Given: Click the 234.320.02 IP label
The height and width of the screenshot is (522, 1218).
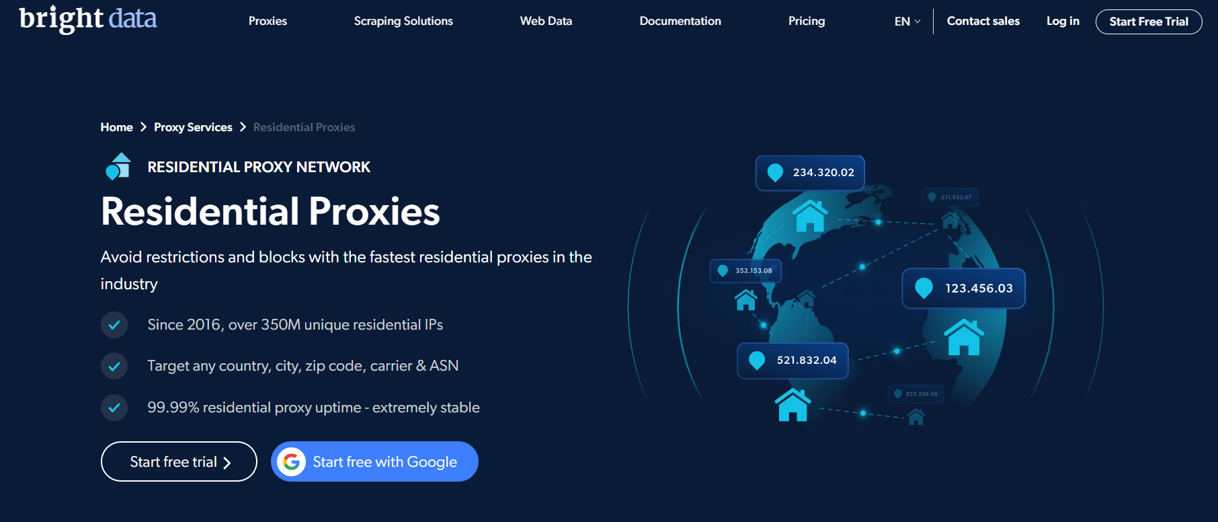Looking at the screenshot, I should pyautogui.click(x=810, y=173).
